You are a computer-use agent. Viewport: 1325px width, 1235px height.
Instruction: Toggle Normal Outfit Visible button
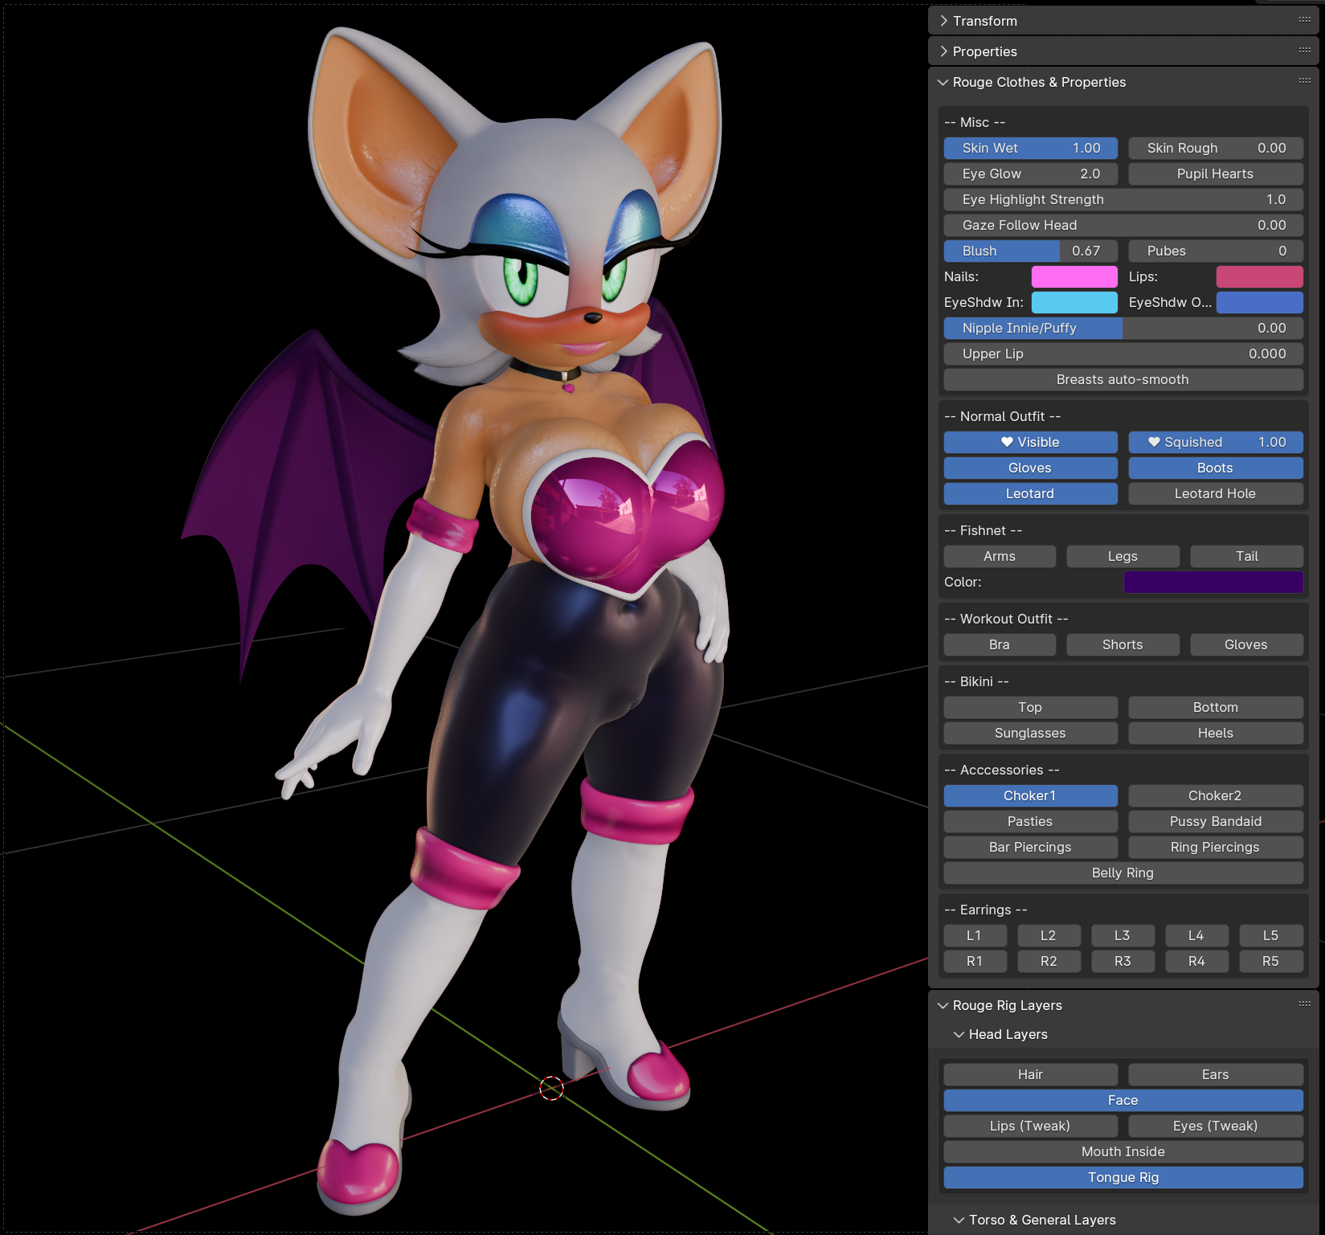[1031, 442]
